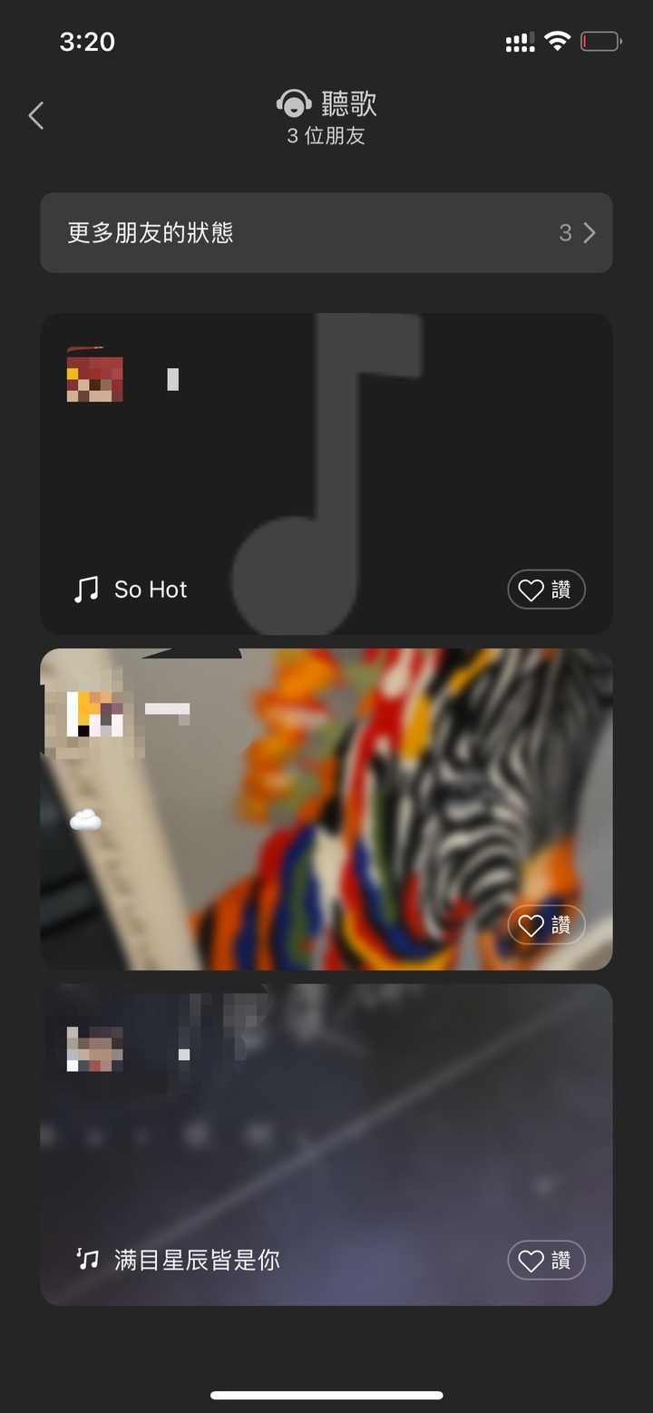Tap the back arrow icon
This screenshot has width=653, height=1413.
(36, 115)
